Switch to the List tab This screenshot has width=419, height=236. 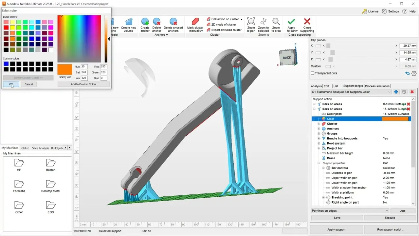[336, 86]
